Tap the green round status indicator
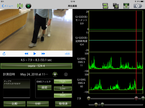This screenshot has width=145, height=108. [x=28, y=6]
